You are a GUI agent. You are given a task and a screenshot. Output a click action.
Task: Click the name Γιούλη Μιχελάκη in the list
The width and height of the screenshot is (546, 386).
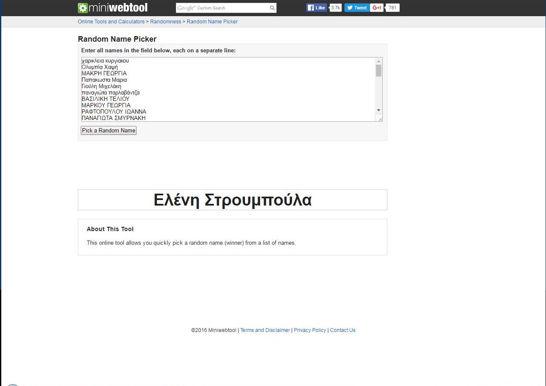(x=101, y=86)
